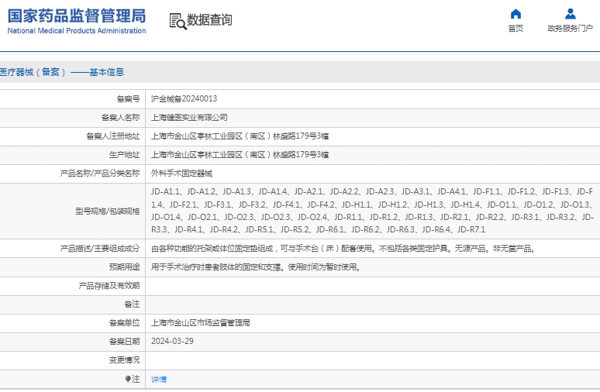This screenshot has height=392, width=600.
Task: Click the 数据查询 search document icon
Action: pyautogui.click(x=178, y=22)
